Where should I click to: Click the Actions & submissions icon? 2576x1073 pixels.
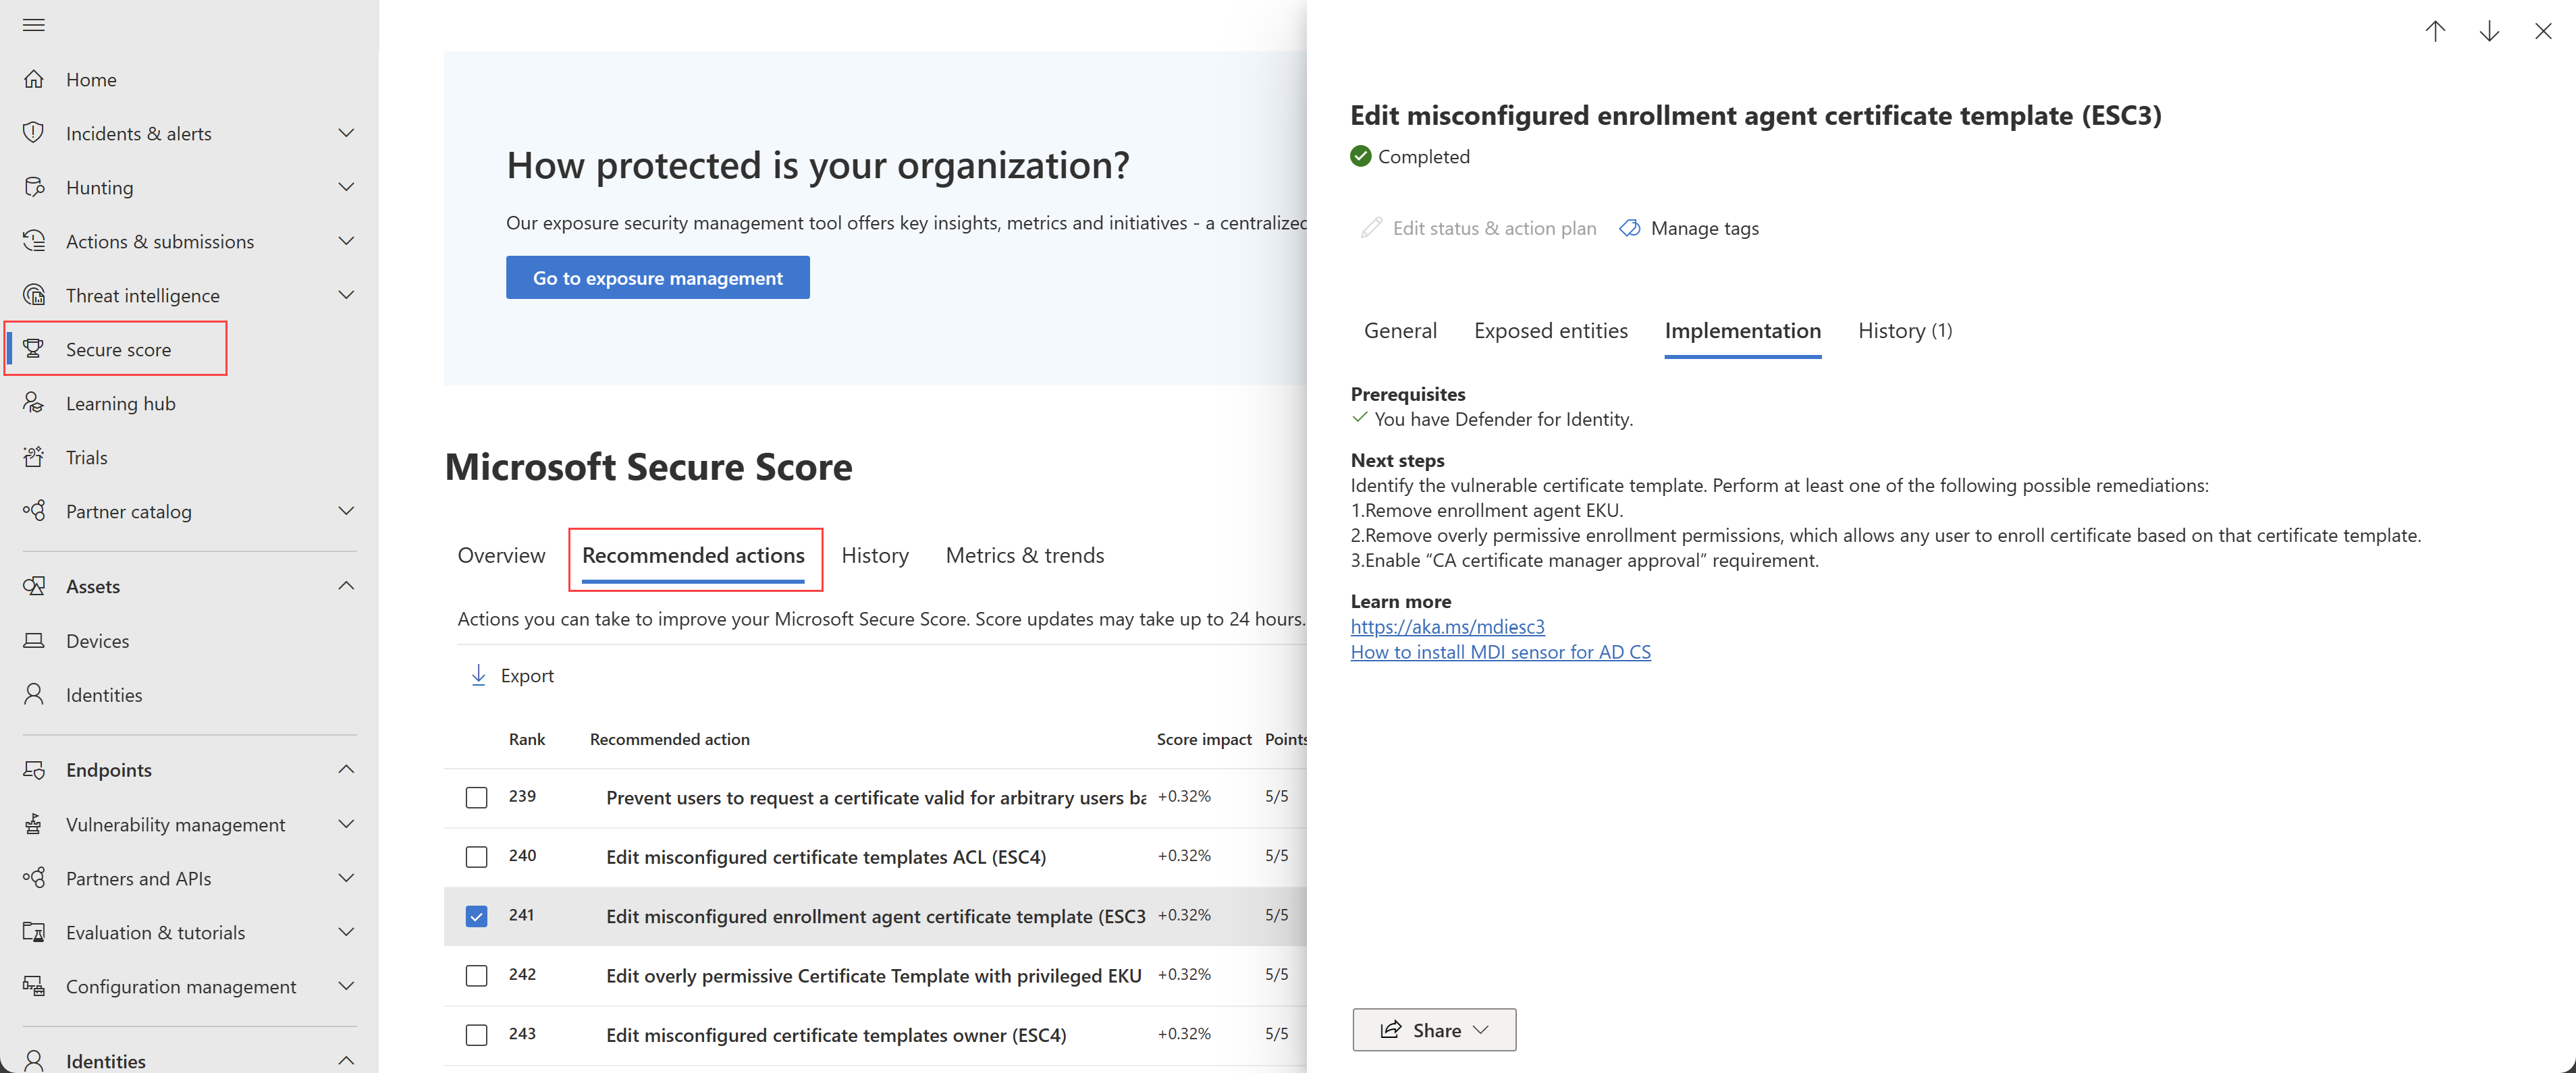(34, 241)
